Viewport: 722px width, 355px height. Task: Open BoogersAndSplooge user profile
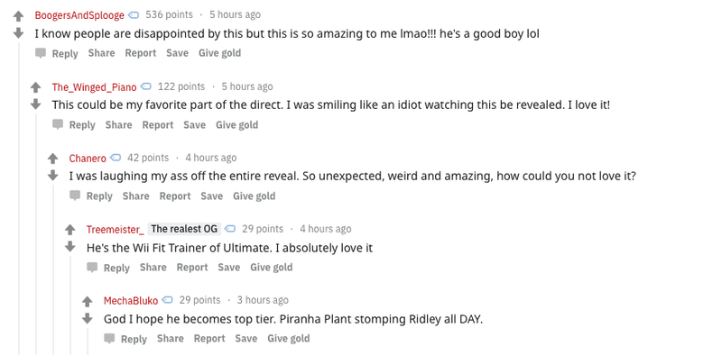tap(79, 15)
